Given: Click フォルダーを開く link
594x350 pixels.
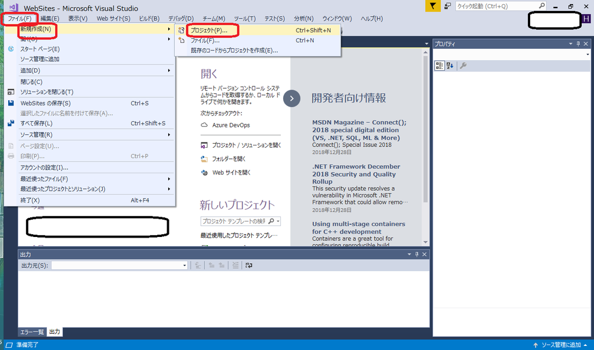Looking at the screenshot, I should click(229, 159).
